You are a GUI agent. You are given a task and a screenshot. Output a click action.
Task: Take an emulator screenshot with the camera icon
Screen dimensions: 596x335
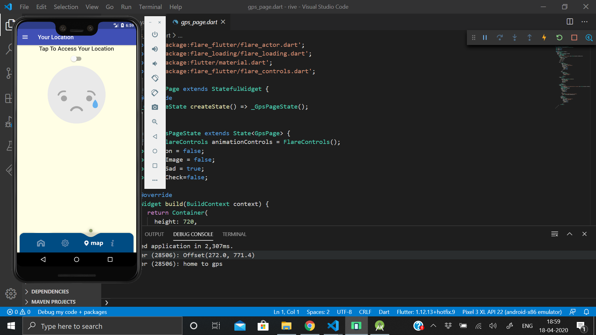point(155,107)
